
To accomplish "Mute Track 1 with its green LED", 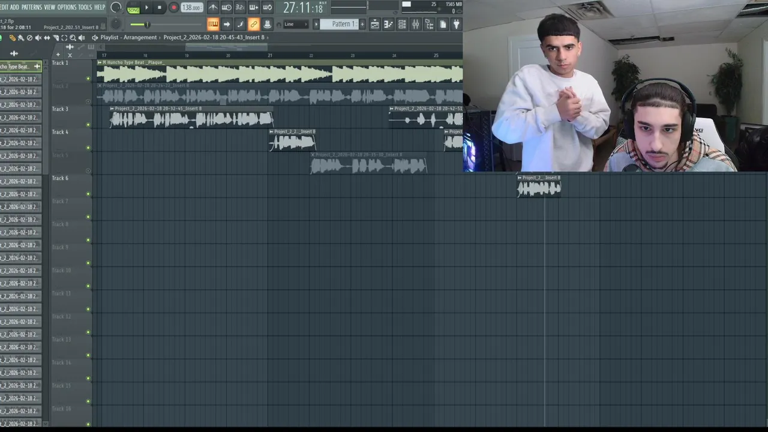I will 88,79.
